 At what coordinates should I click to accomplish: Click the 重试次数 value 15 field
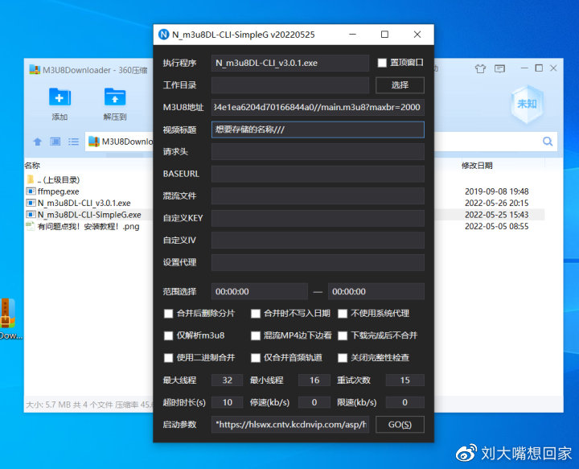[x=405, y=380]
